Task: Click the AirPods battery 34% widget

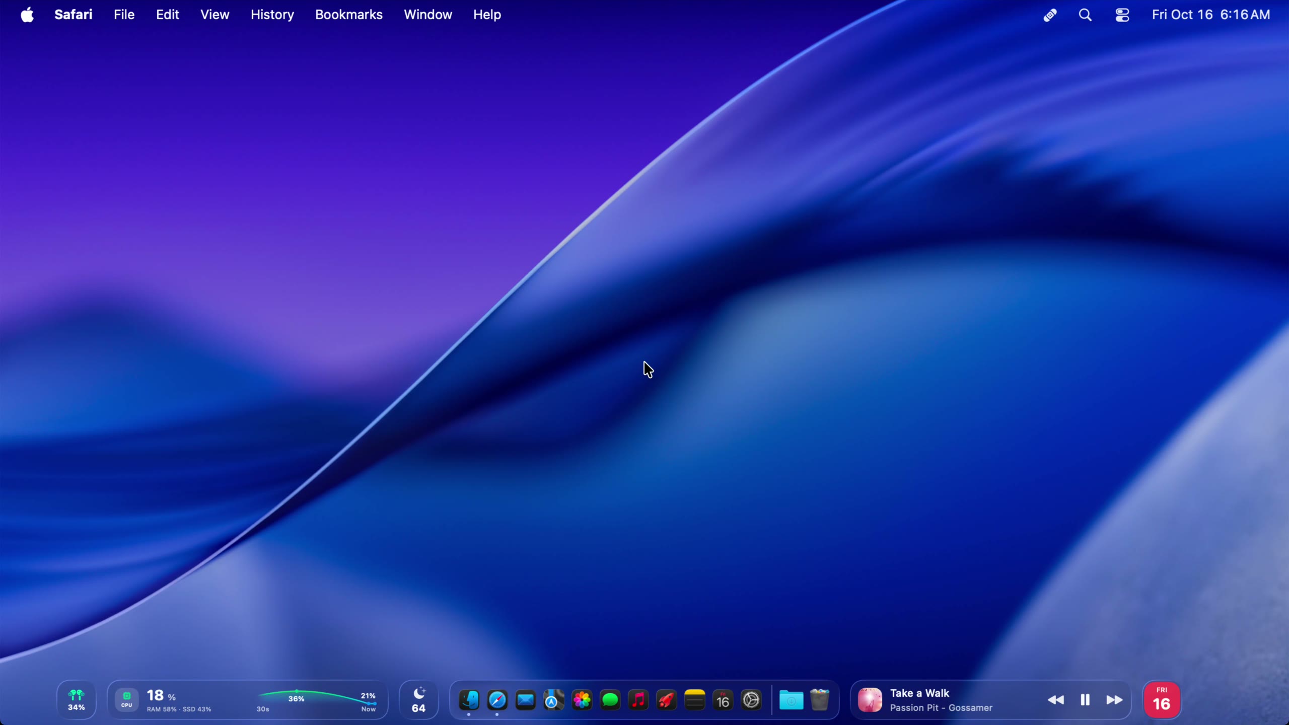Action: pos(77,700)
